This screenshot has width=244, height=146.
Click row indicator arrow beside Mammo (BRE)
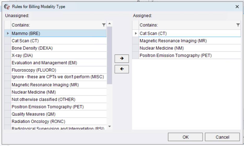8,33
